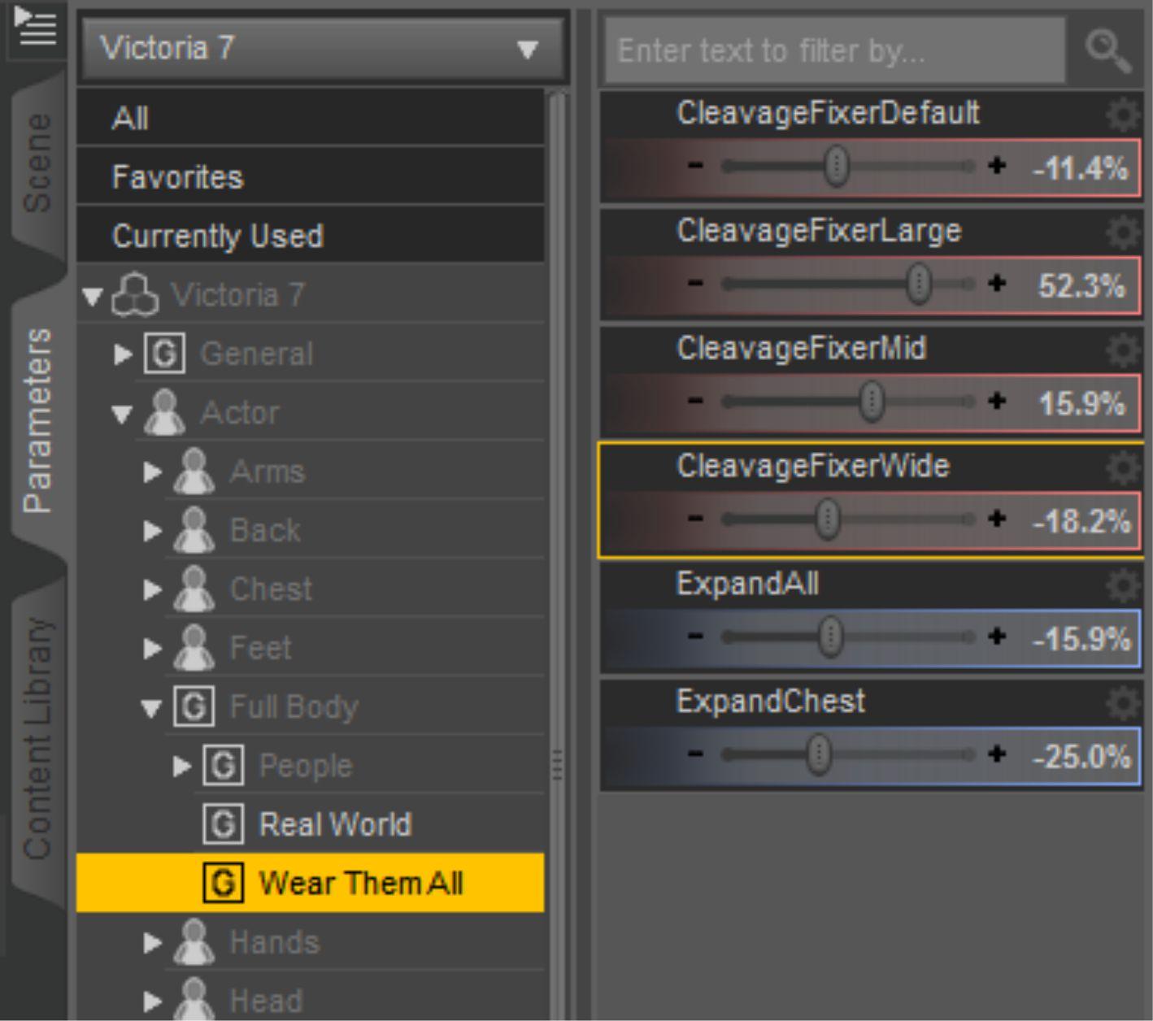Expand the General group arrow
The height and width of the screenshot is (1021, 1153).
pos(123,354)
